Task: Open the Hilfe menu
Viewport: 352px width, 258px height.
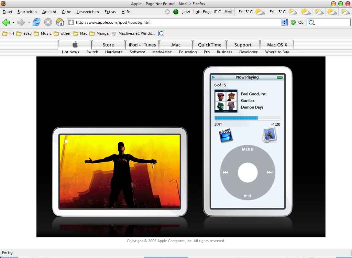Action: pos(126,12)
